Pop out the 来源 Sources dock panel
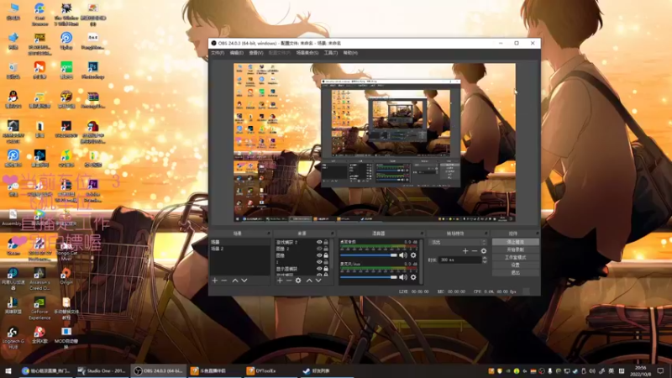Screen dimensions: 672x378 coord(333,234)
